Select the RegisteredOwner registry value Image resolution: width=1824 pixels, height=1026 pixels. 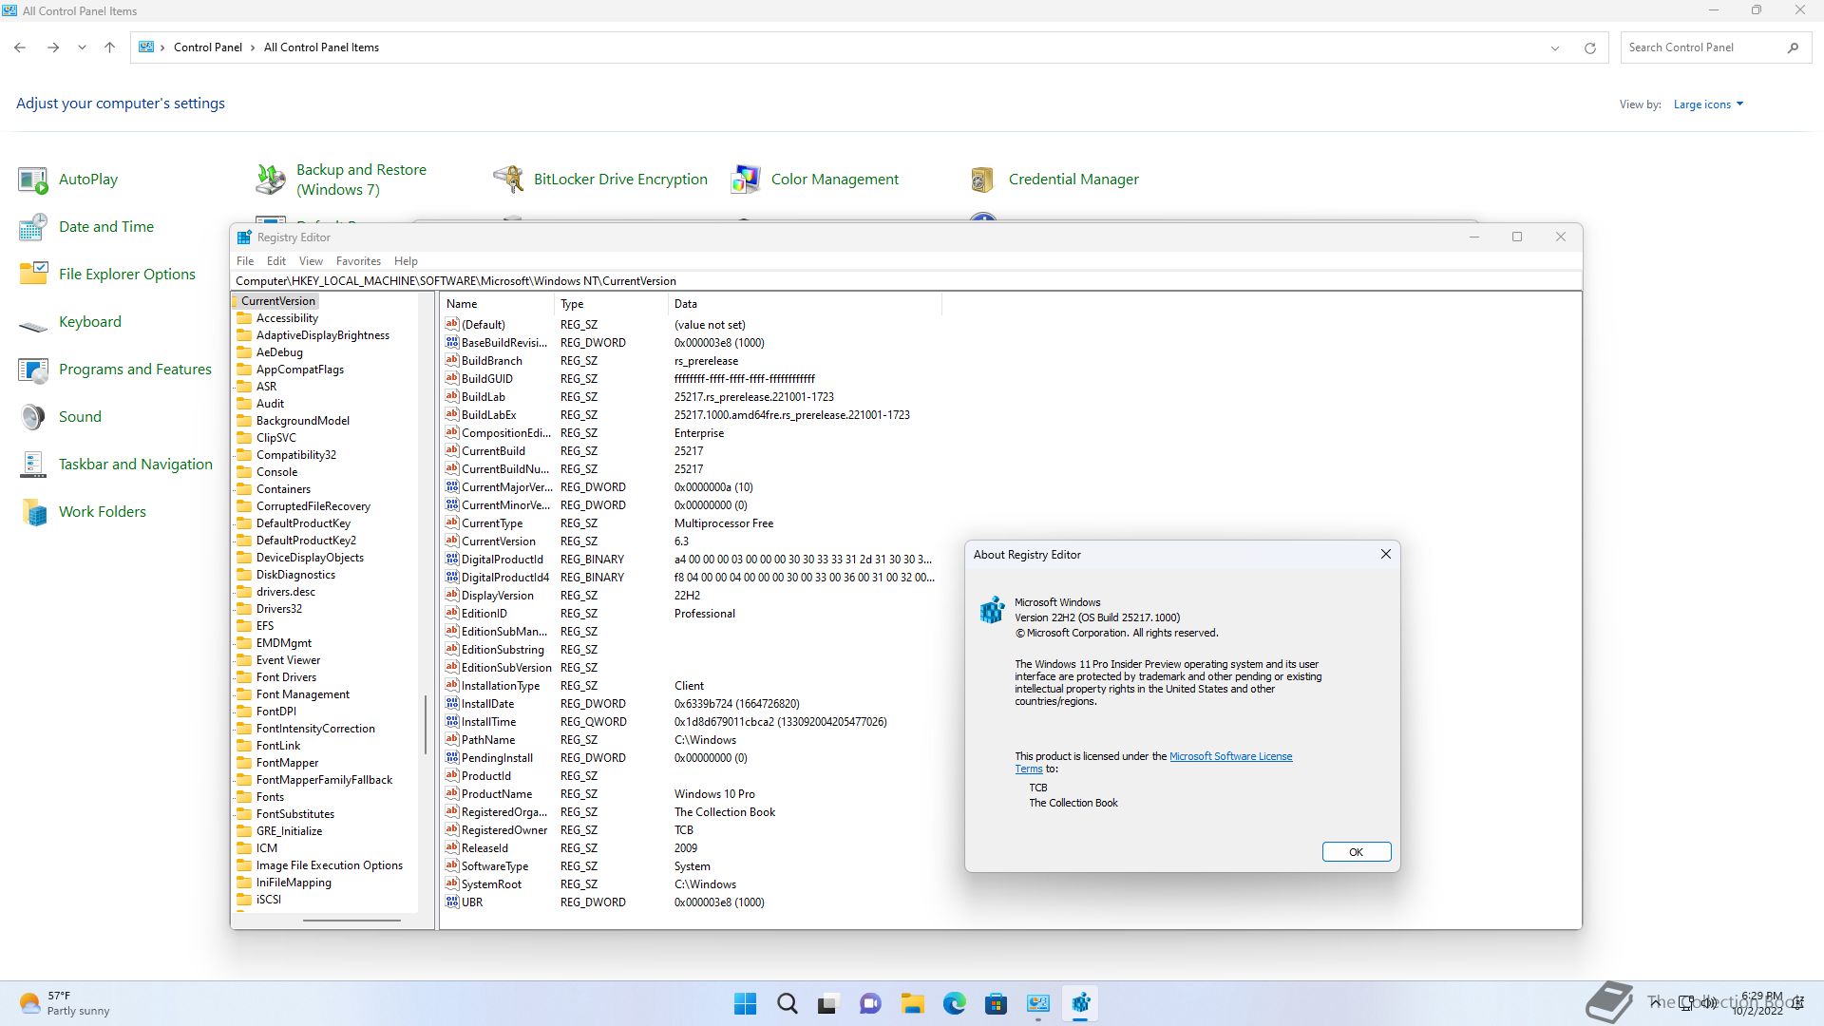(504, 830)
